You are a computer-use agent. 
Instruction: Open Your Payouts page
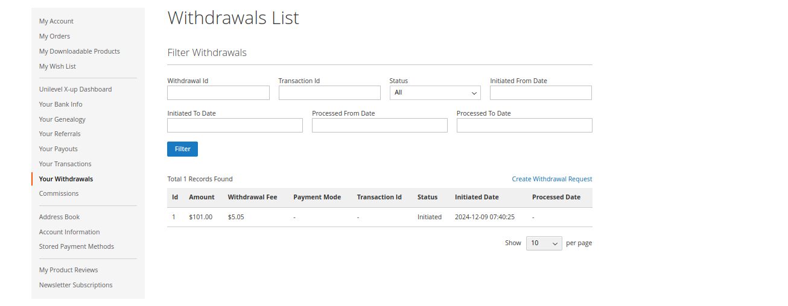coord(58,149)
